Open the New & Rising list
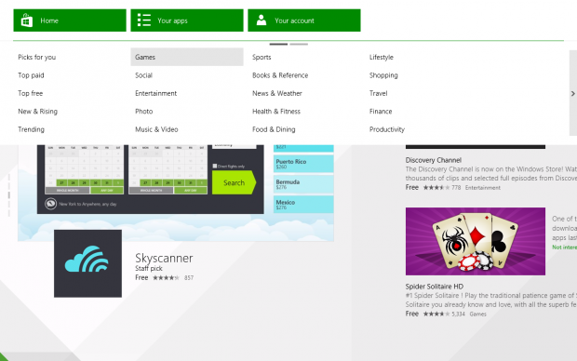 pos(37,111)
